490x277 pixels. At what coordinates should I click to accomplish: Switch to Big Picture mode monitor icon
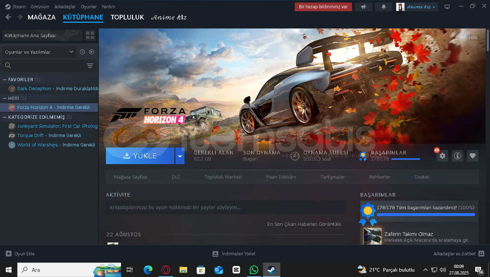[x=447, y=7]
